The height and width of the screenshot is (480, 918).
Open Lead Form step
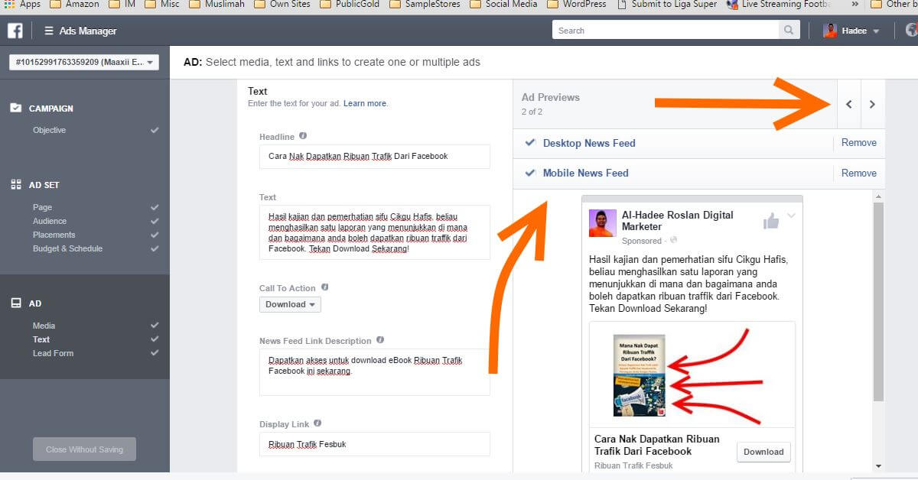(53, 353)
